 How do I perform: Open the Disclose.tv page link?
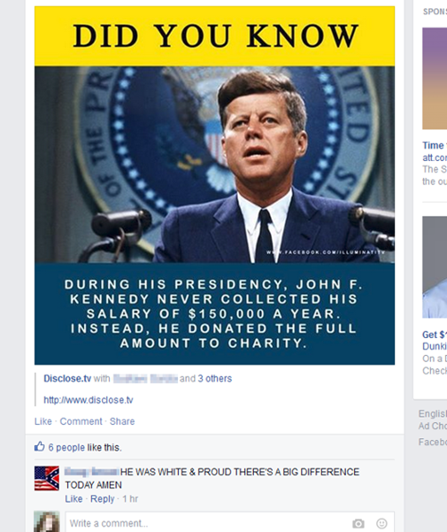point(67,378)
